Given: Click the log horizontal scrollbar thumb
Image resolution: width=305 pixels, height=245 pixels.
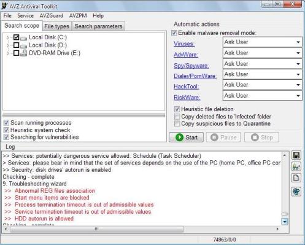Looking at the screenshot, I should pyautogui.click(x=97, y=229).
